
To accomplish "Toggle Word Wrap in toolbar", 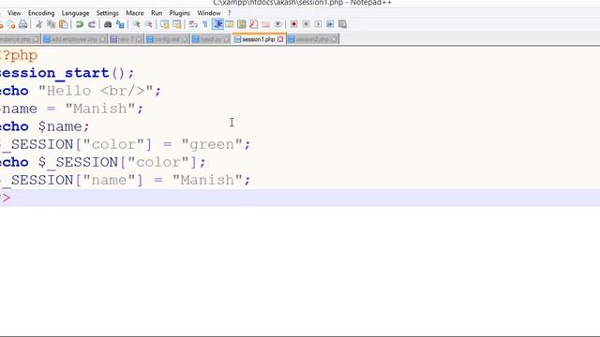I will (x=193, y=24).
